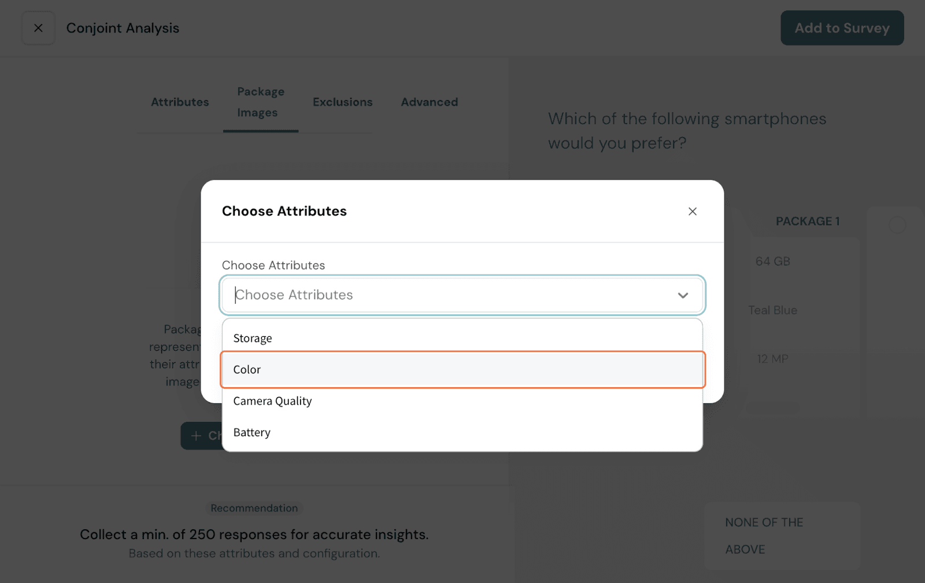Click the 64 GB storage value
925x583 pixels.
[772, 261]
